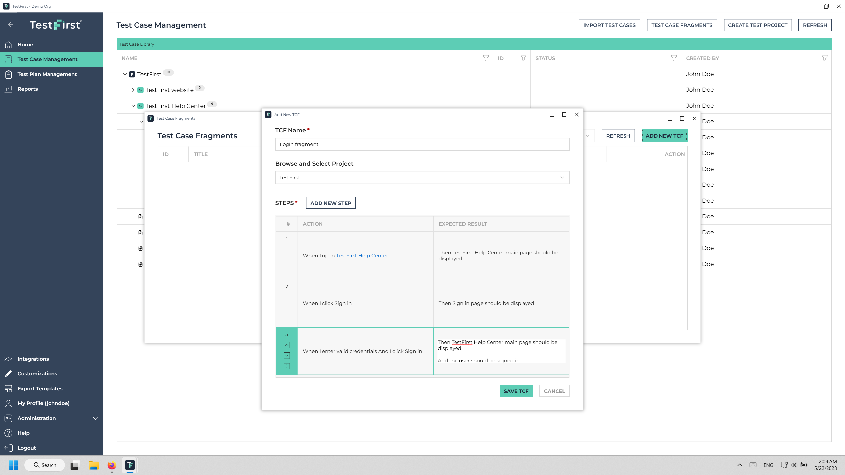Expand the TestFirst website tree node
The width and height of the screenshot is (845, 475).
pos(133,90)
